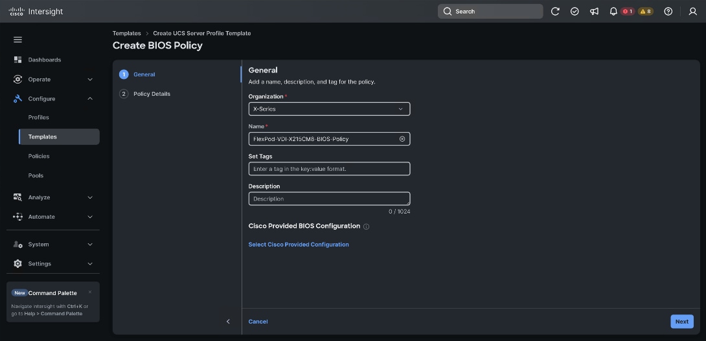Click the Settings gear icon
The height and width of the screenshot is (341, 706).
coord(17,263)
